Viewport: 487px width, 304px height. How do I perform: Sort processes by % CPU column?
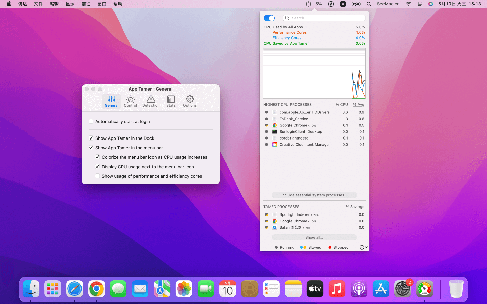click(x=342, y=105)
